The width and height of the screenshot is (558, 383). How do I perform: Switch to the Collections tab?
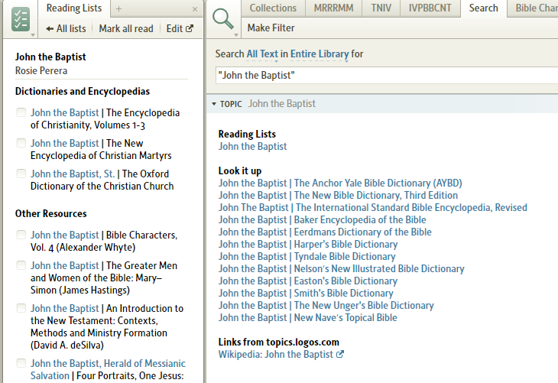(273, 8)
